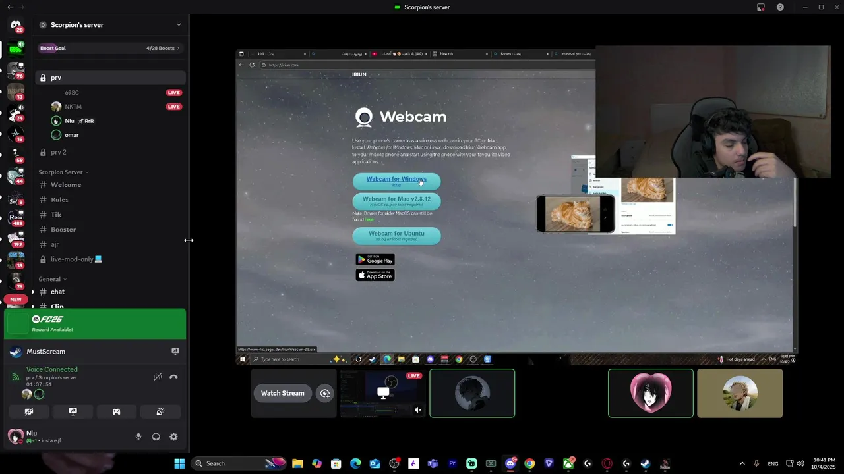This screenshot has width=844, height=474.
Task: Stream MustScream screen-share icon
Action: [x=175, y=352]
